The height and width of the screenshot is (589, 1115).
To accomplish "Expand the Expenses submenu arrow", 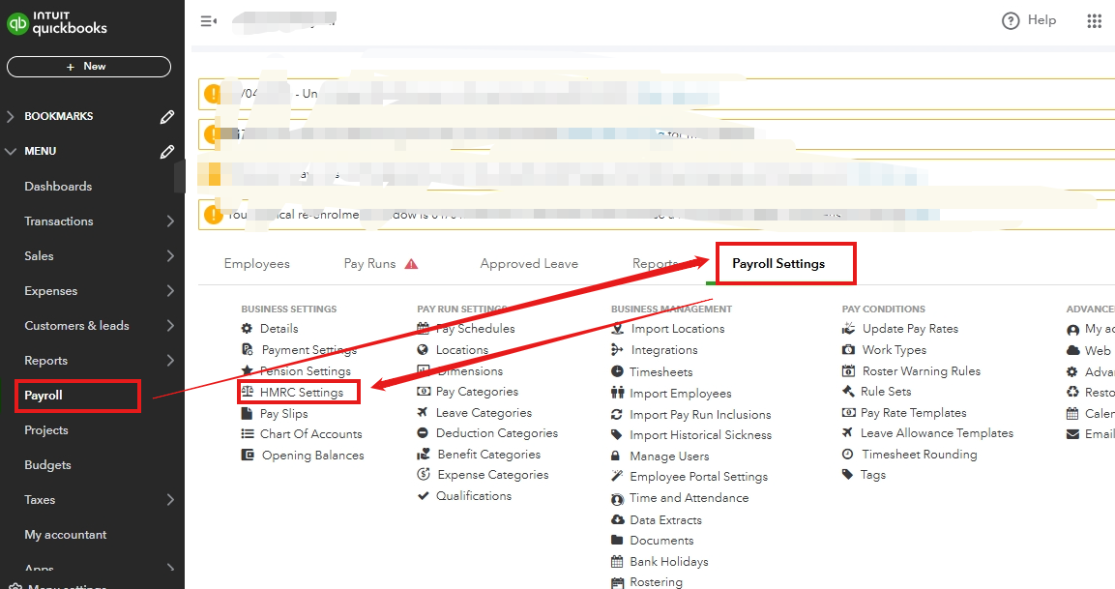I will pyautogui.click(x=170, y=291).
